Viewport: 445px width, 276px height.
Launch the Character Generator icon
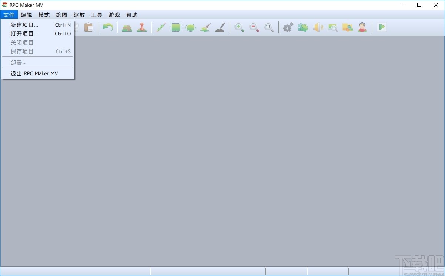tap(362, 27)
